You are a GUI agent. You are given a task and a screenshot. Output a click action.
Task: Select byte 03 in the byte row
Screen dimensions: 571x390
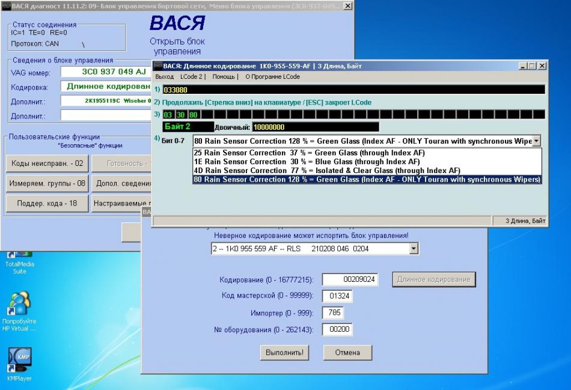point(168,115)
